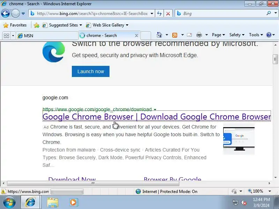The height and width of the screenshot is (209, 279).
Task: Click the Help question mark icon
Action: pos(269,35)
